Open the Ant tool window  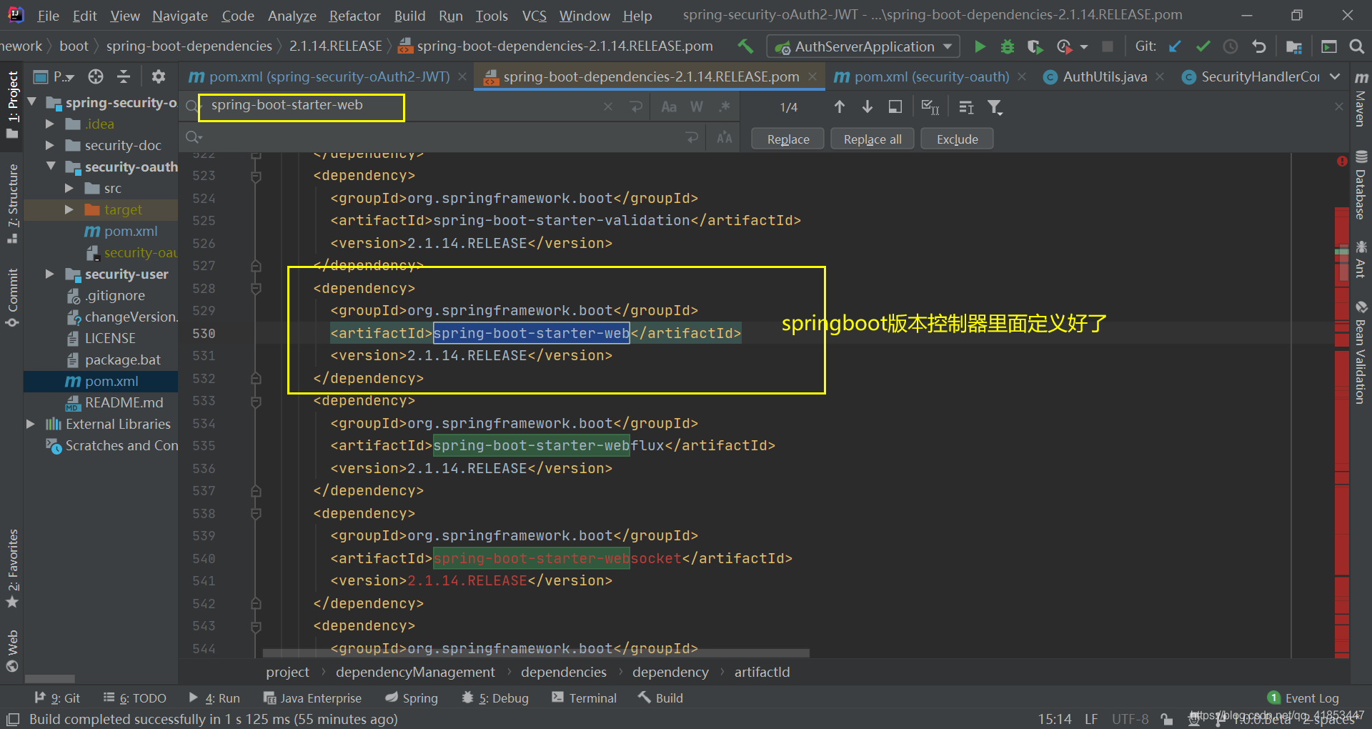coord(1361,259)
